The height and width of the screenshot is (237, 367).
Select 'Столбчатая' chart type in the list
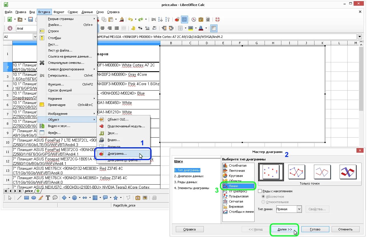(x=238, y=166)
